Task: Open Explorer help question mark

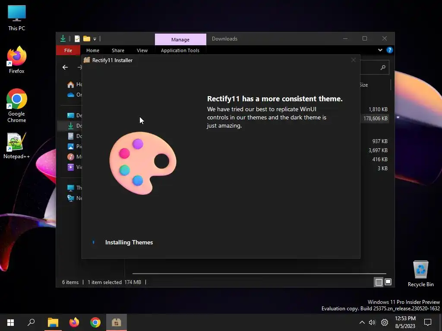Action: (x=390, y=50)
